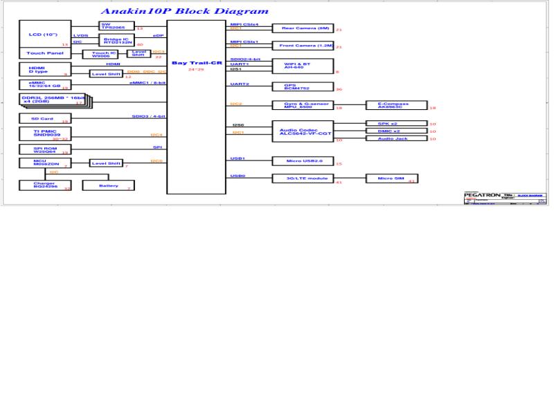Select the "Gyro & G-sensor MPU_6500" block
The width and height of the screenshot is (554, 415).
click(303, 105)
